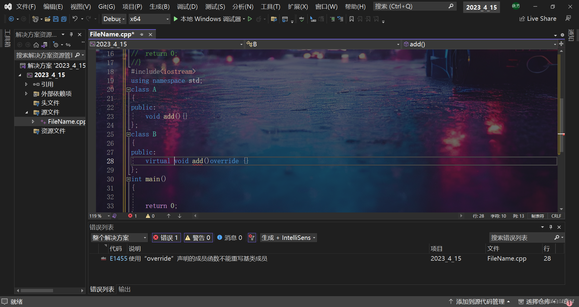Pin the FileName.cpp tab

[141, 35]
